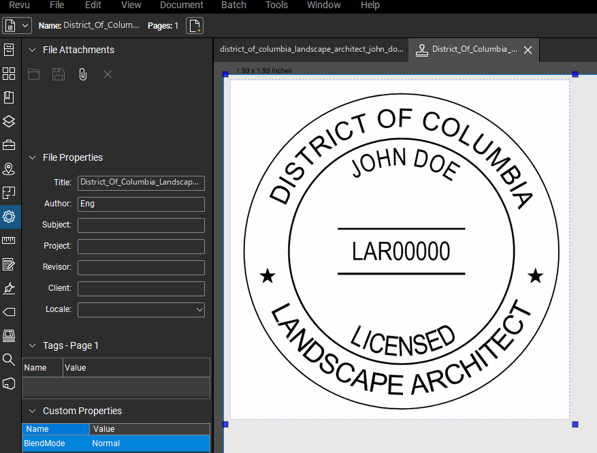Click the Name column header in Tags table
597x453 pixels.
pos(42,368)
